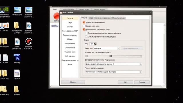
Task: Open the bandicam 2020-04-16 file with wrench icon
Action: click(29, 43)
